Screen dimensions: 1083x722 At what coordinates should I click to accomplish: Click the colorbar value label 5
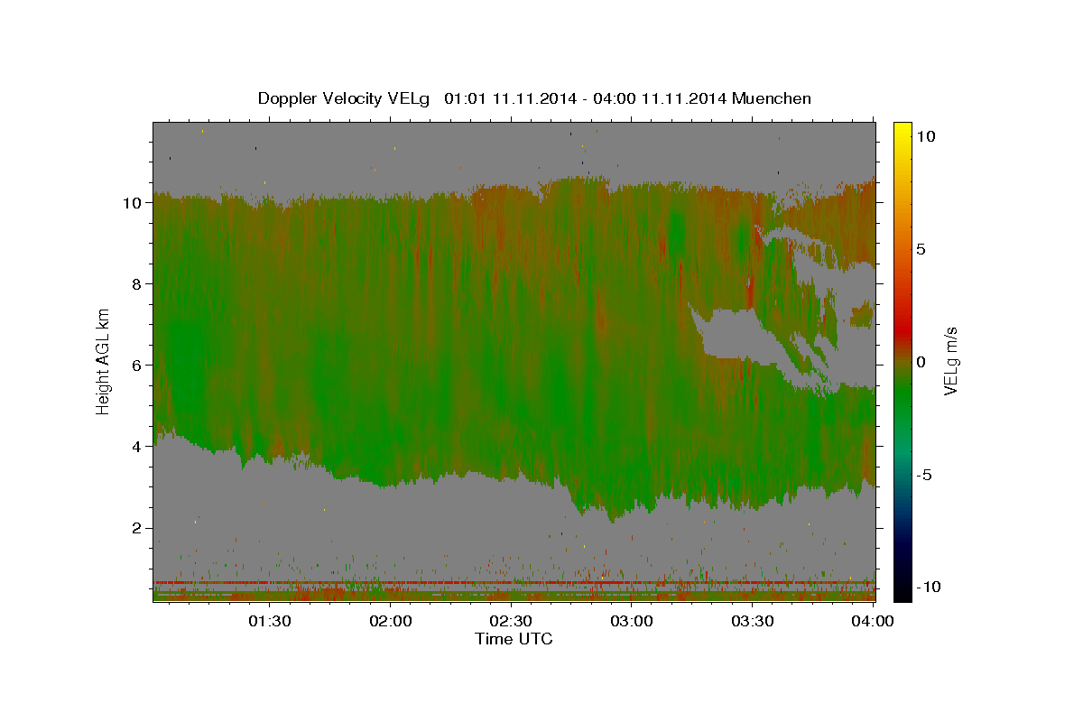point(922,249)
